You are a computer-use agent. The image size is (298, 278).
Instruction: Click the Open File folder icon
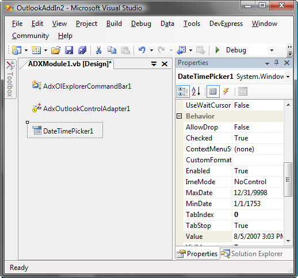click(56, 50)
